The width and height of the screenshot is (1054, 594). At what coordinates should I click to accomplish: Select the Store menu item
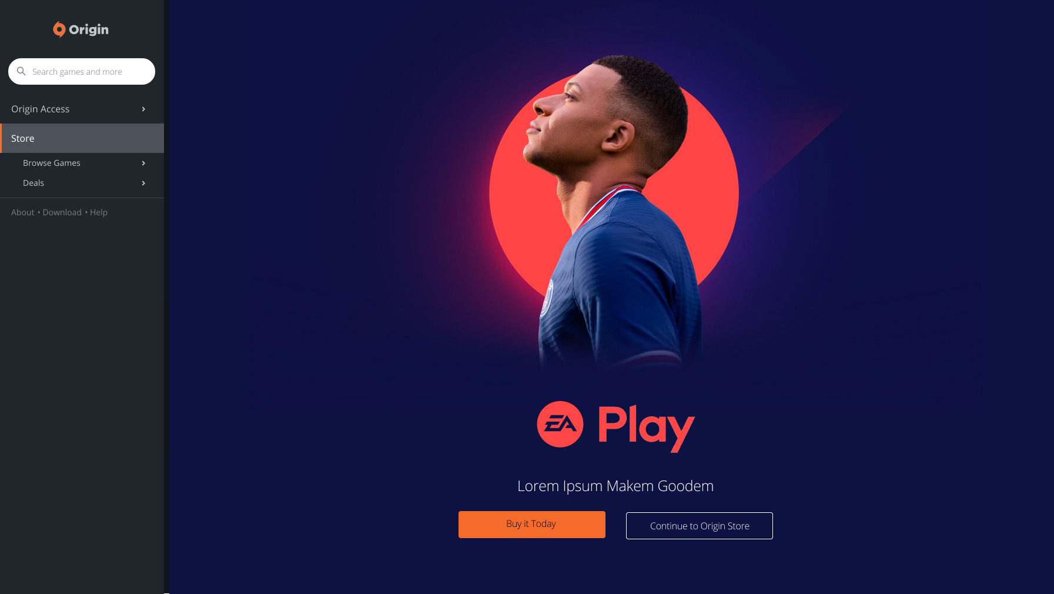(x=82, y=138)
